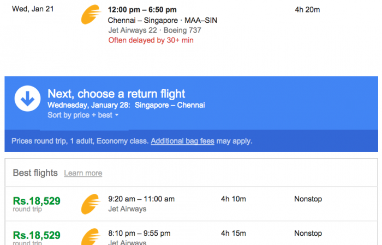Screen dimensions: 382x245
Task: Click the 4h 20m outbound duration
Action: pyautogui.click(x=307, y=10)
